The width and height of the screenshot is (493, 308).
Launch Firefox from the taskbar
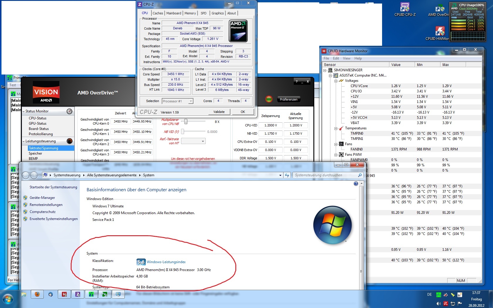(x=37, y=294)
